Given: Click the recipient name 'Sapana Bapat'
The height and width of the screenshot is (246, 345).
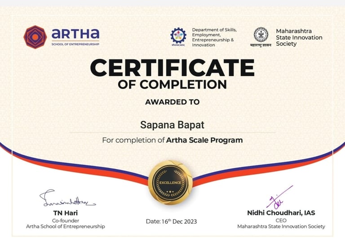Looking at the screenshot, I should point(172,125).
